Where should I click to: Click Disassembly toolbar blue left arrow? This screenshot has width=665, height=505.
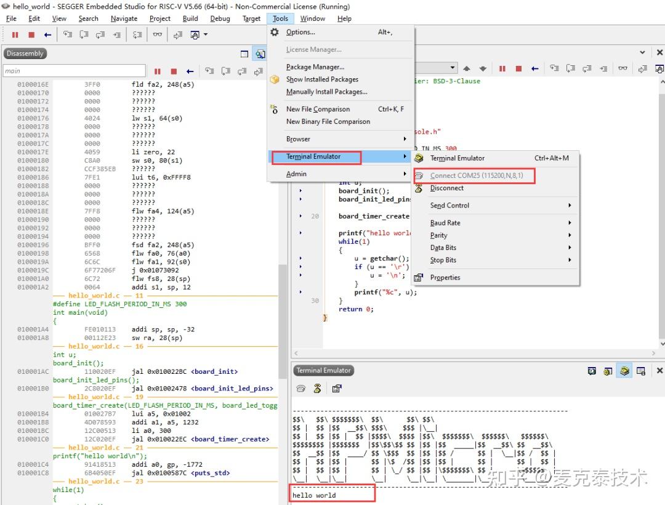pyautogui.click(x=190, y=71)
